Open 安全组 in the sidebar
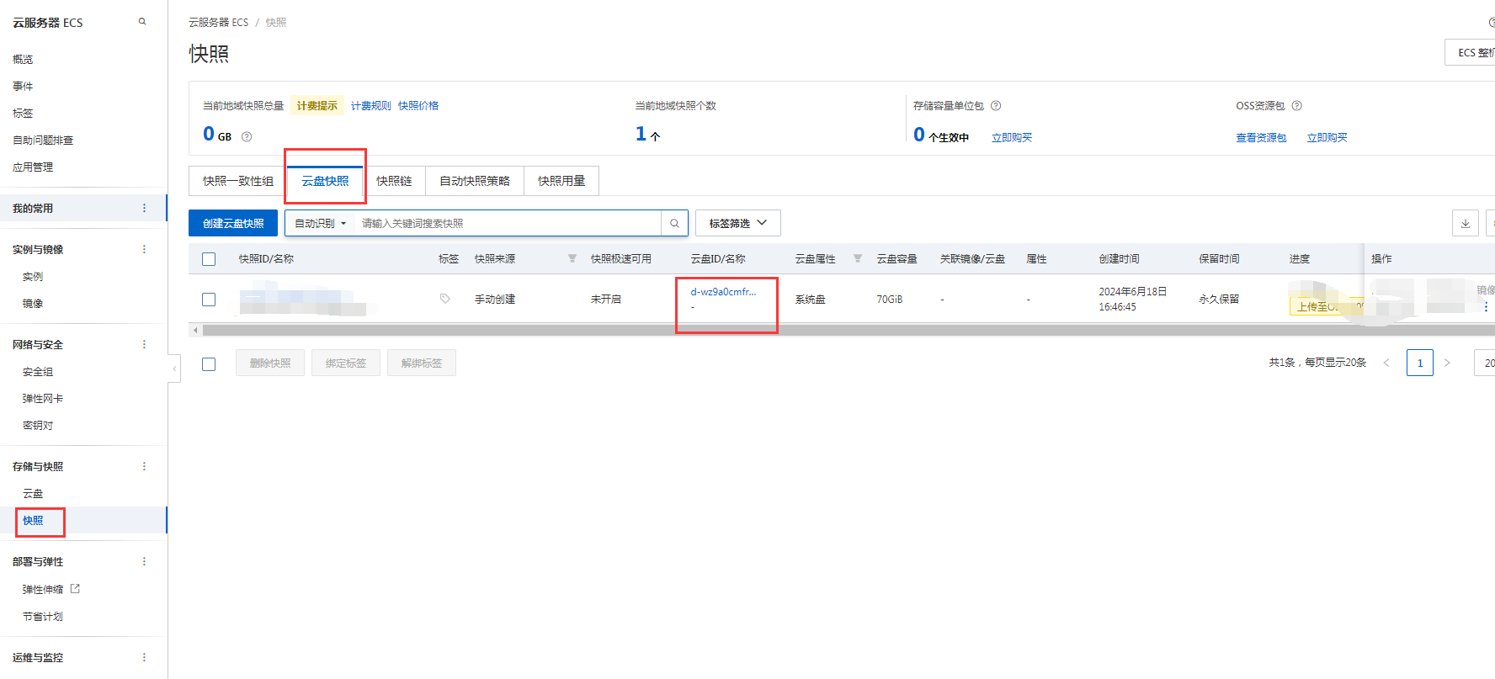1495x679 pixels. coord(38,371)
